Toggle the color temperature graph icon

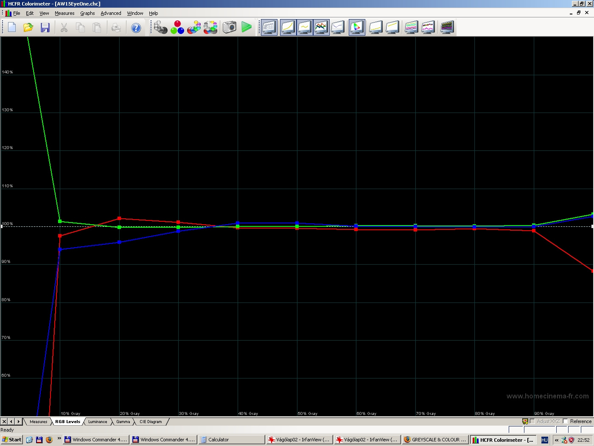click(338, 28)
